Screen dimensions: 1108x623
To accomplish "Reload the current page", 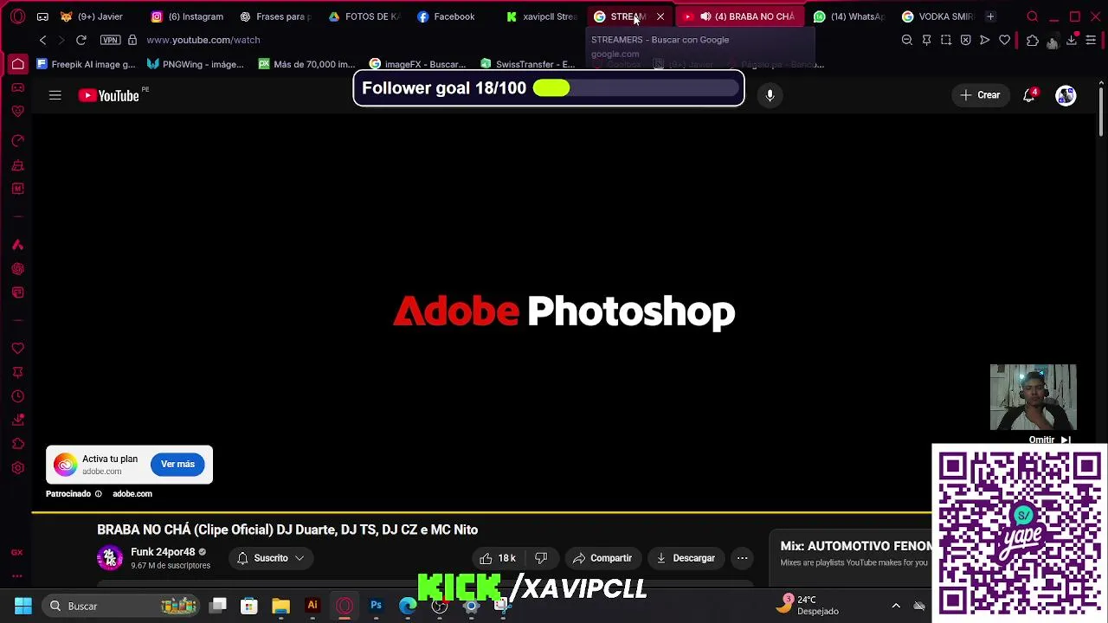I will (81, 40).
